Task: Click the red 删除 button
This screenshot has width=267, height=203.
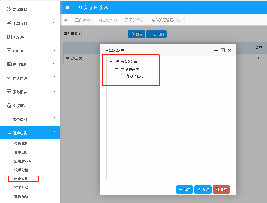Action: click(x=221, y=190)
